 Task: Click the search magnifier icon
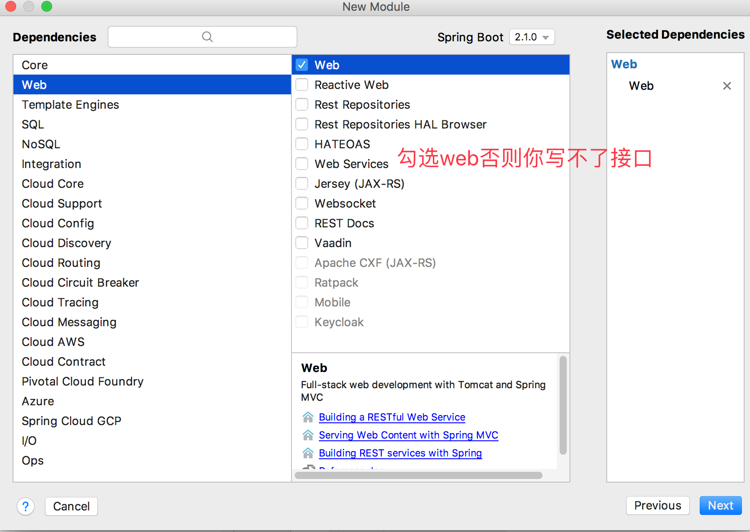coord(207,37)
